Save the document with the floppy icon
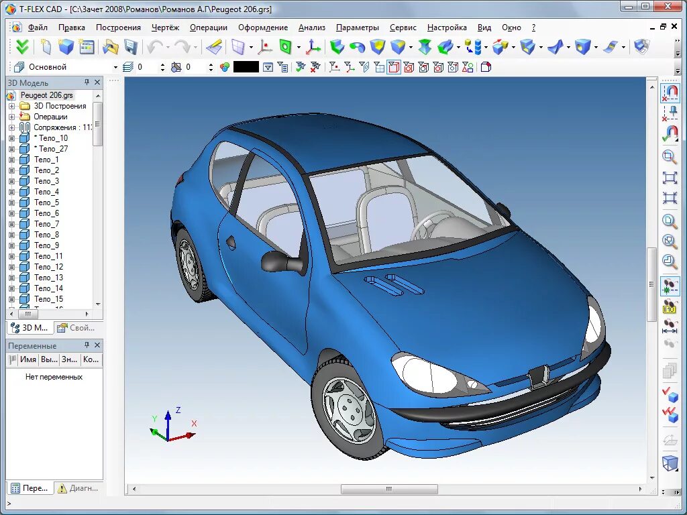687x515 pixels. click(x=131, y=46)
